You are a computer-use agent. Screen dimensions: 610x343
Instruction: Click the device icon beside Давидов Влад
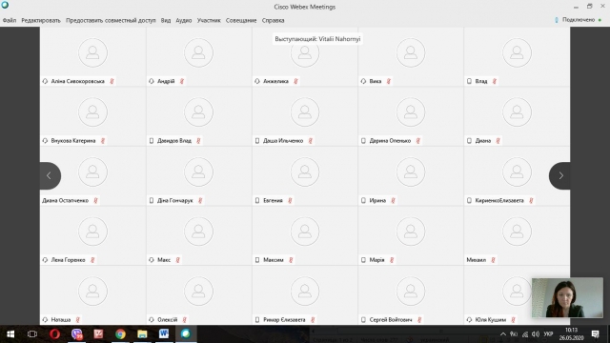(x=152, y=141)
